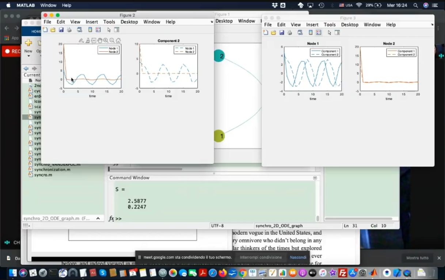Screen dimensions: 445x280
Task: Select the Pan hand tool in Figure 2
Action: 100,41
